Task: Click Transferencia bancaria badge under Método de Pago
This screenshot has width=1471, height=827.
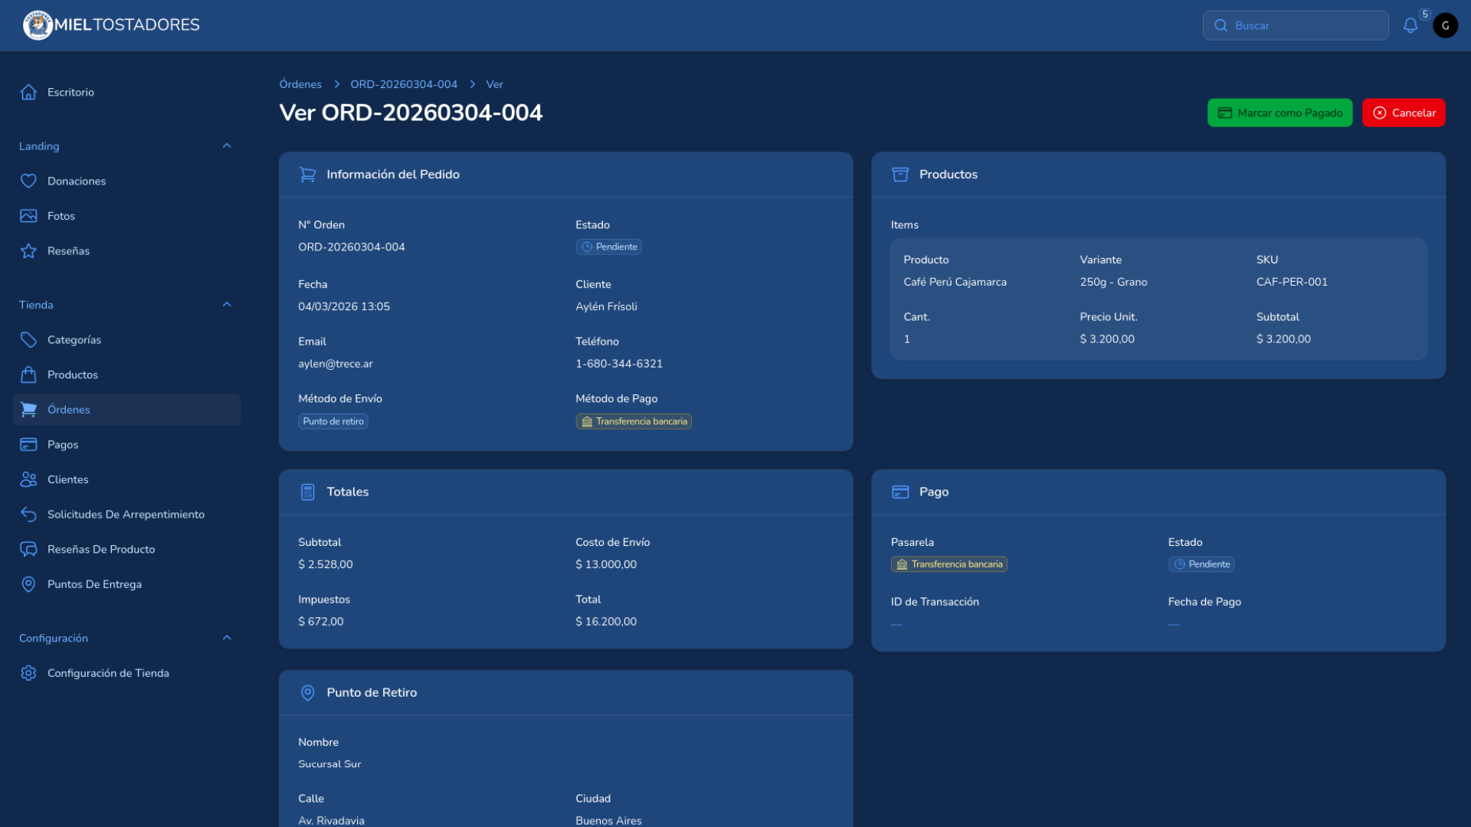Action: coord(634,421)
